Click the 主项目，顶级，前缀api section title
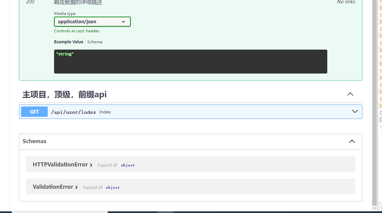 coord(65,94)
